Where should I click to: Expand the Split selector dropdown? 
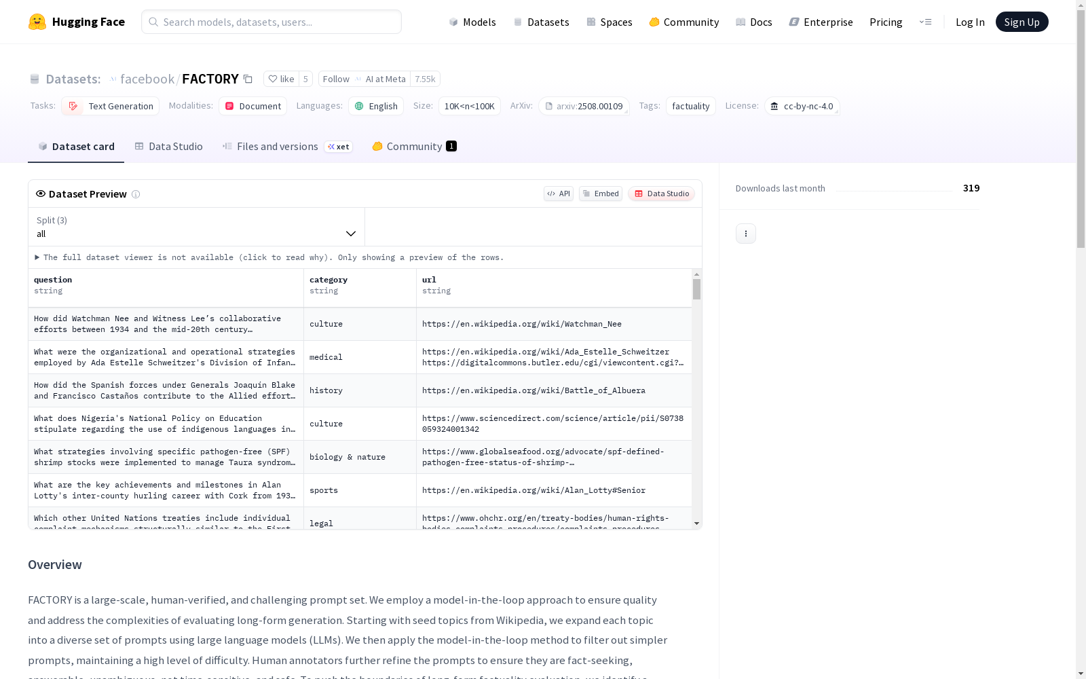click(x=197, y=227)
